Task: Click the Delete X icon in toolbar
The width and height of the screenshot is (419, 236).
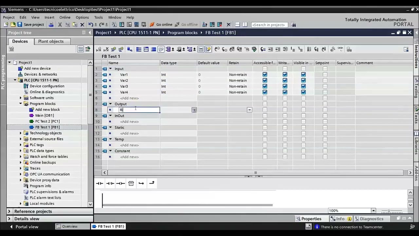Action: (x=82, y=25)
